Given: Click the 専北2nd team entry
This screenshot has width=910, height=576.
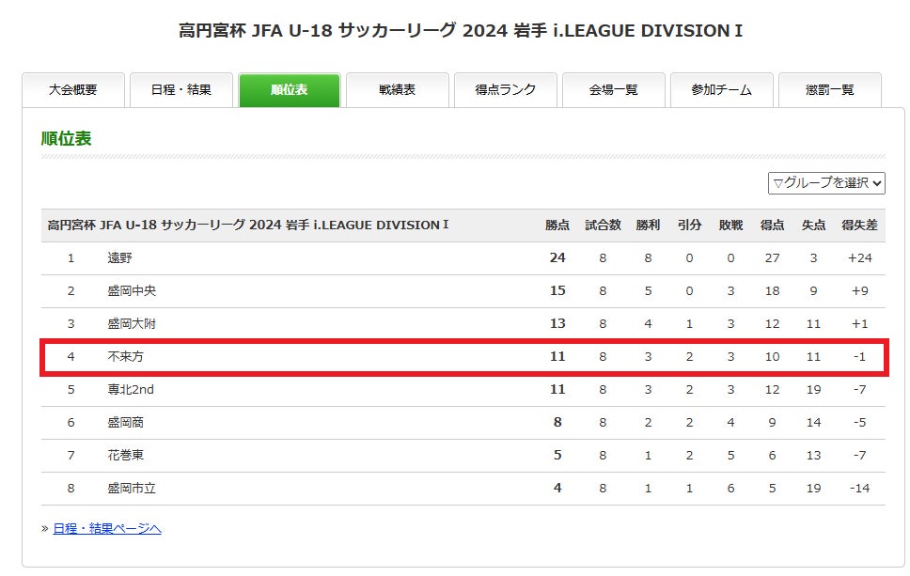Looking at the screenshot, I should click(x=131, y=390).
